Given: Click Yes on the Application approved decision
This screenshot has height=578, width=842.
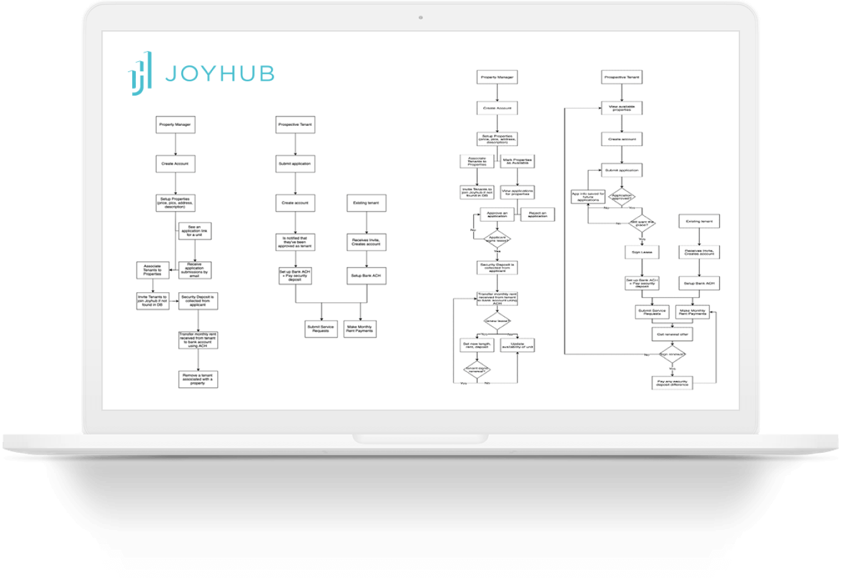Looking at the screenshot, I should (632, 208).
